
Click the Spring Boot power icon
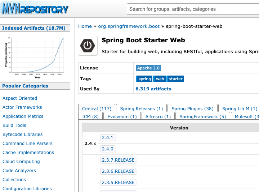click(88, 46)
